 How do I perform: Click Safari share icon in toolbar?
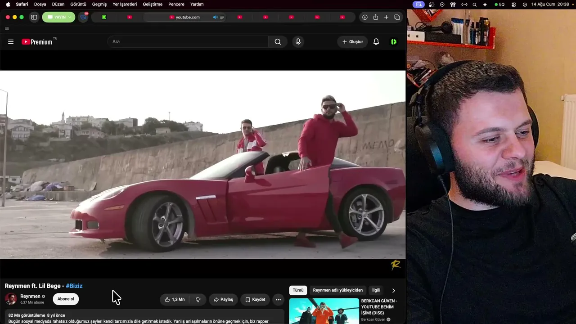(375, 17)
